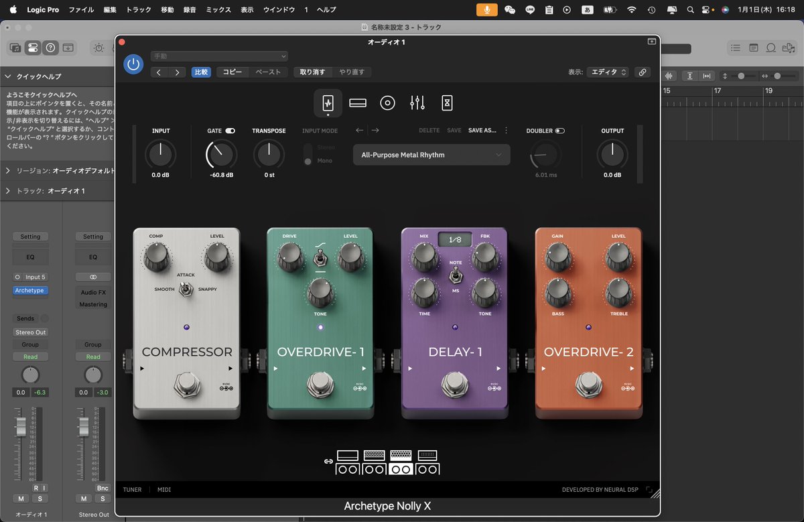The height and width of the screenshot is (522, 804).
Task: Open the preset options three-dot menu
Action: 506,131
